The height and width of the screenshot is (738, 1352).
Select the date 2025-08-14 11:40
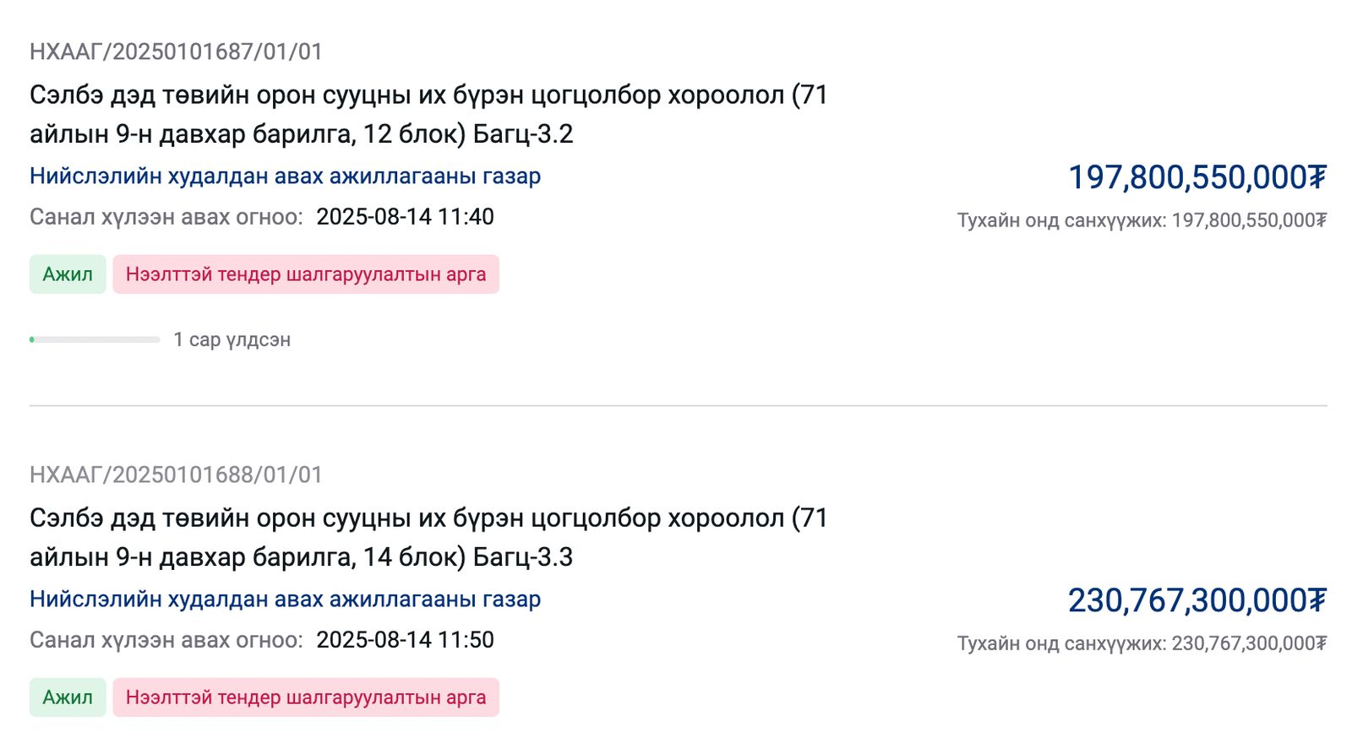(x=406, y=217)
